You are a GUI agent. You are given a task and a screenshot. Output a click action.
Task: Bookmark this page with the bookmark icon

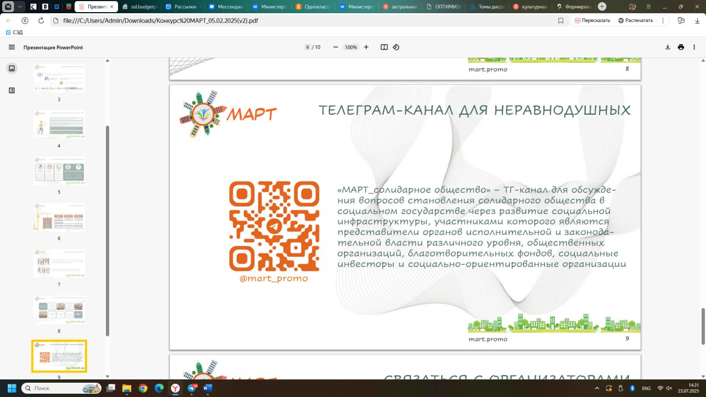pos(561,20)
